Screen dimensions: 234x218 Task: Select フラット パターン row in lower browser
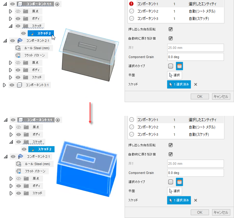click(x=32, y=171)
